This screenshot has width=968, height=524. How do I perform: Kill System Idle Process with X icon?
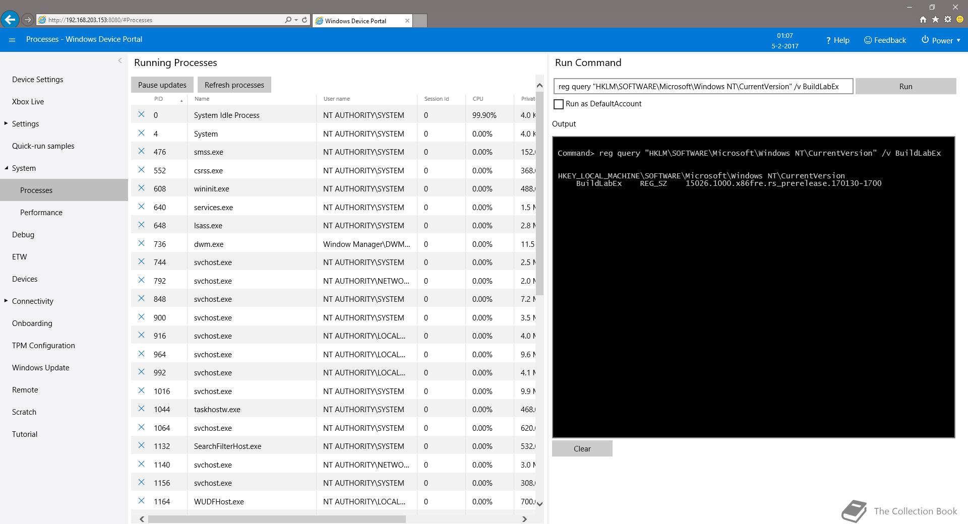[142, 114]
